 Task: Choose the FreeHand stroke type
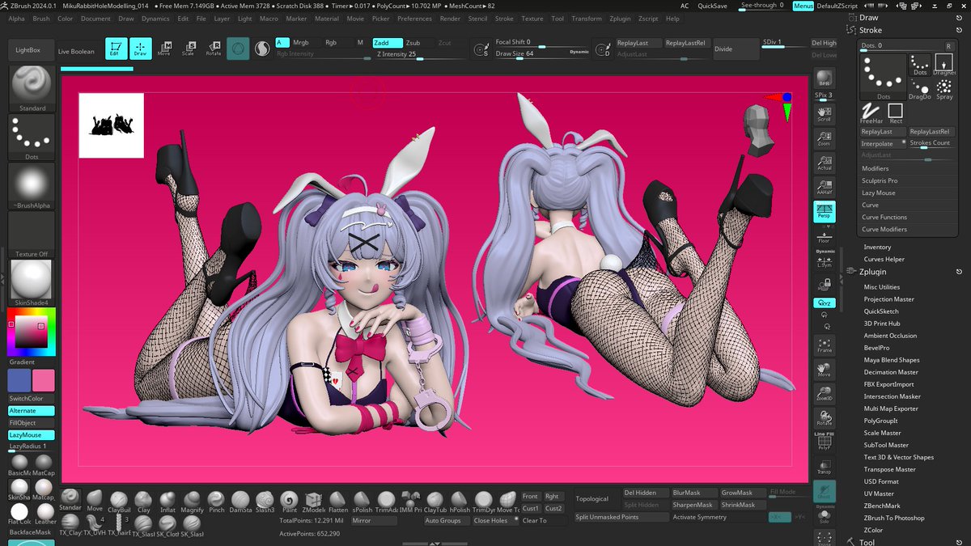tap(871, 114)
